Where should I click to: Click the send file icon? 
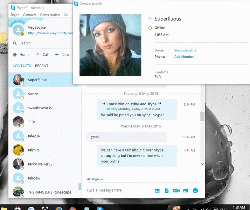(x=167, y=190)
